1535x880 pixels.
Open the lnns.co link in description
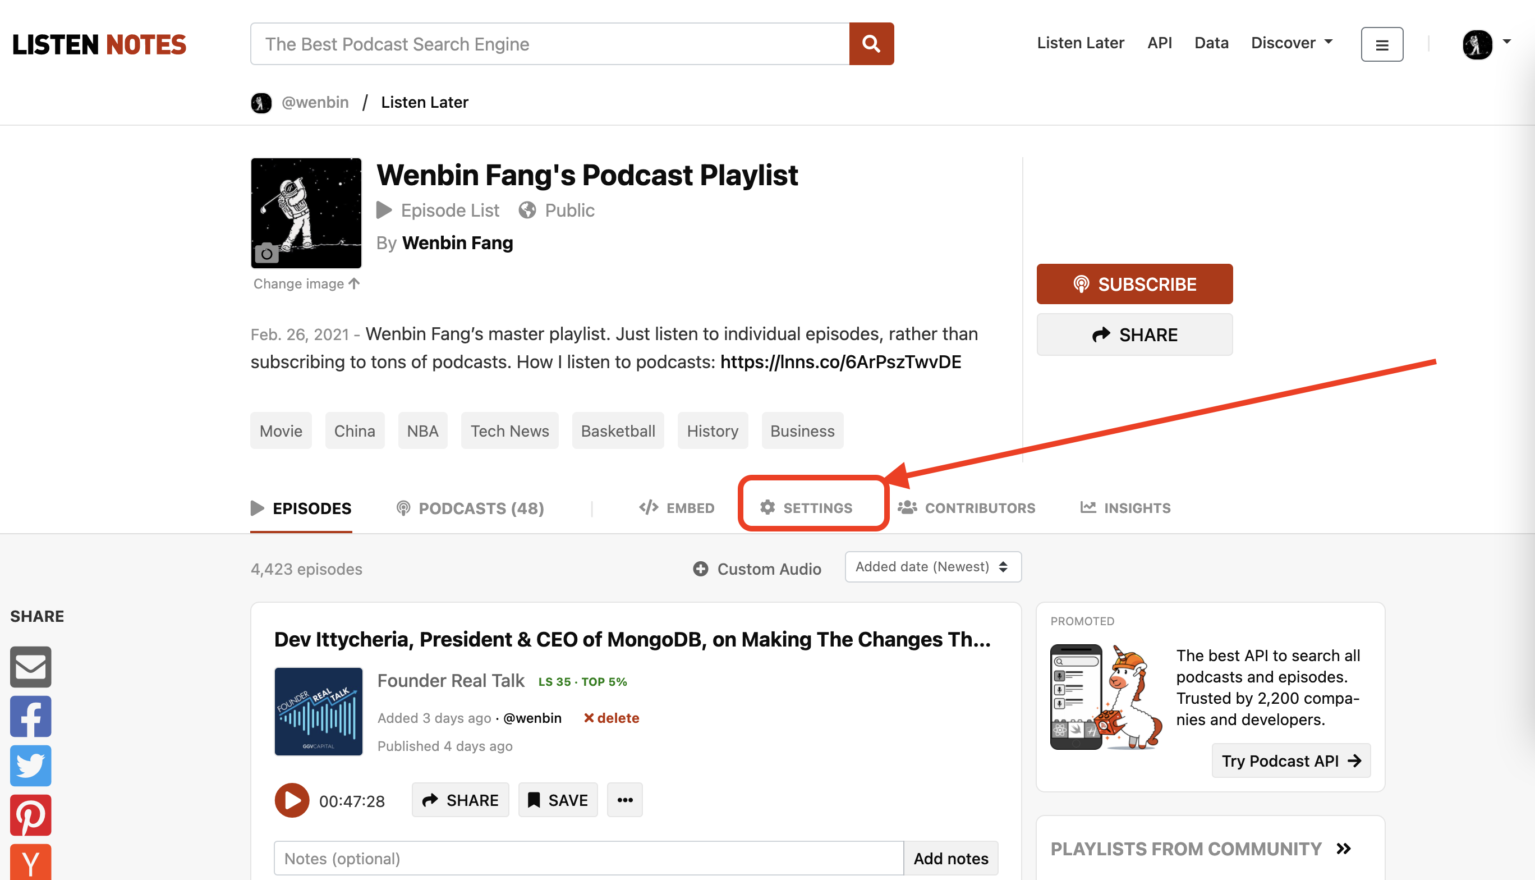tap(840, 361)
